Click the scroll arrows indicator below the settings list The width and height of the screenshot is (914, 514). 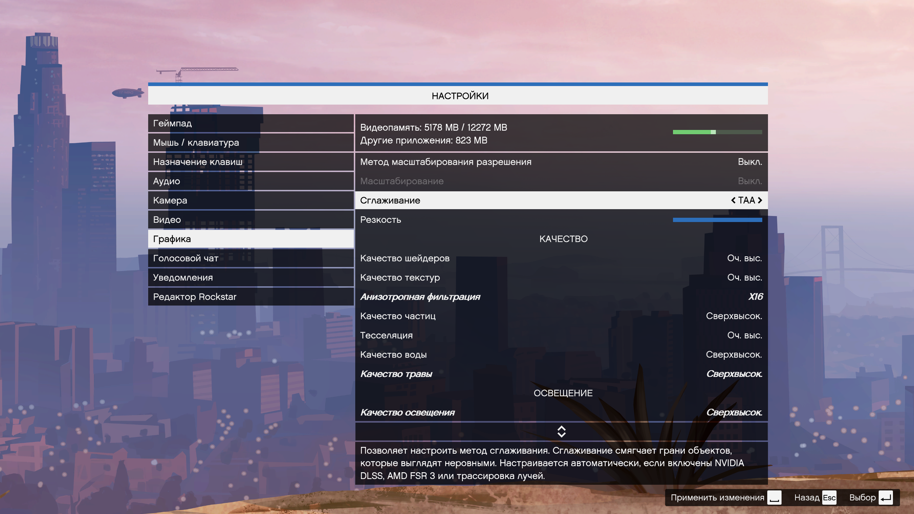(x=561, y=432)
